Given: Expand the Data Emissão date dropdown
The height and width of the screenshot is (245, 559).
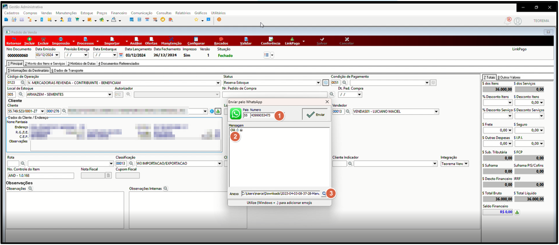Looking at the screenshot, I should tap(57, 55).
